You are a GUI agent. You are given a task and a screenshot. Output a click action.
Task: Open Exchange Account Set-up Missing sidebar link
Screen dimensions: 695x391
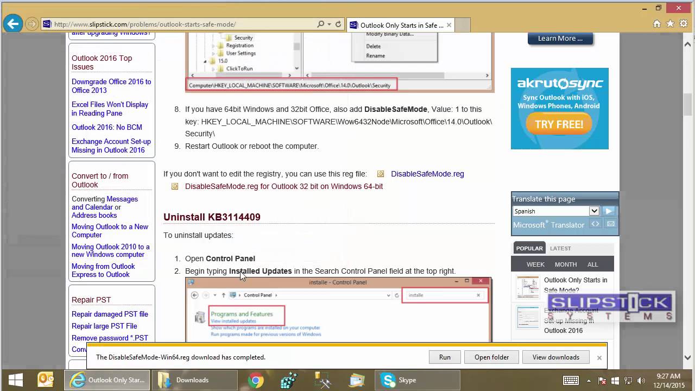(111, 146)
